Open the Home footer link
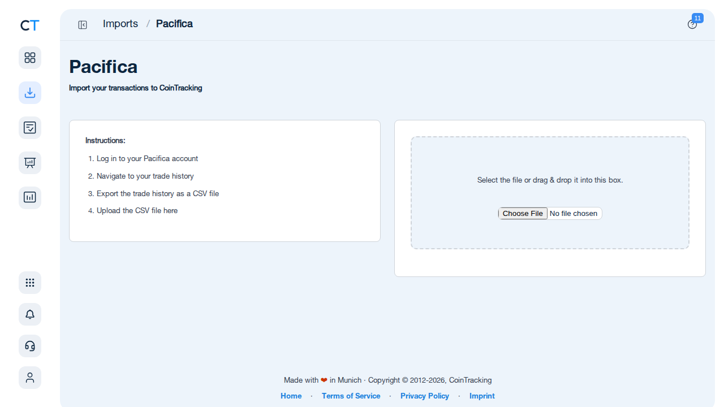Screen dimensions: 724x407 click(291, 396)
